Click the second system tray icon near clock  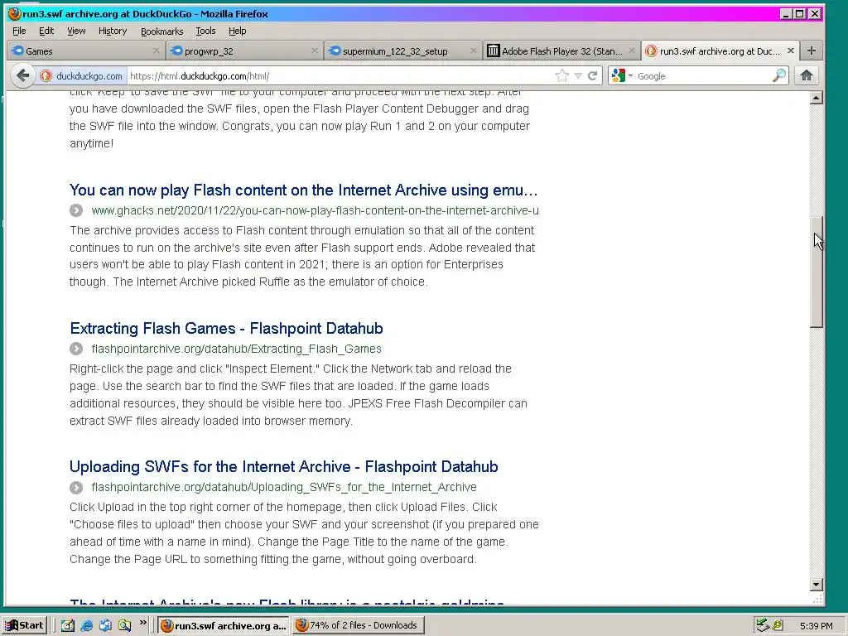pyautogui.click(x=778, y=625)
